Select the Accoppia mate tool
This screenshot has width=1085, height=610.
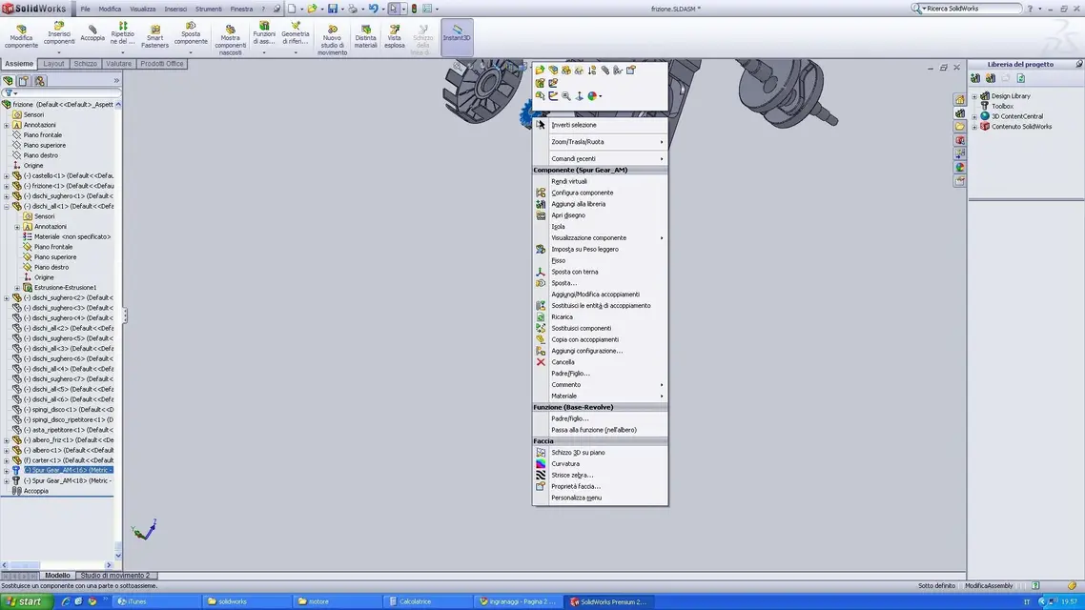92,33
